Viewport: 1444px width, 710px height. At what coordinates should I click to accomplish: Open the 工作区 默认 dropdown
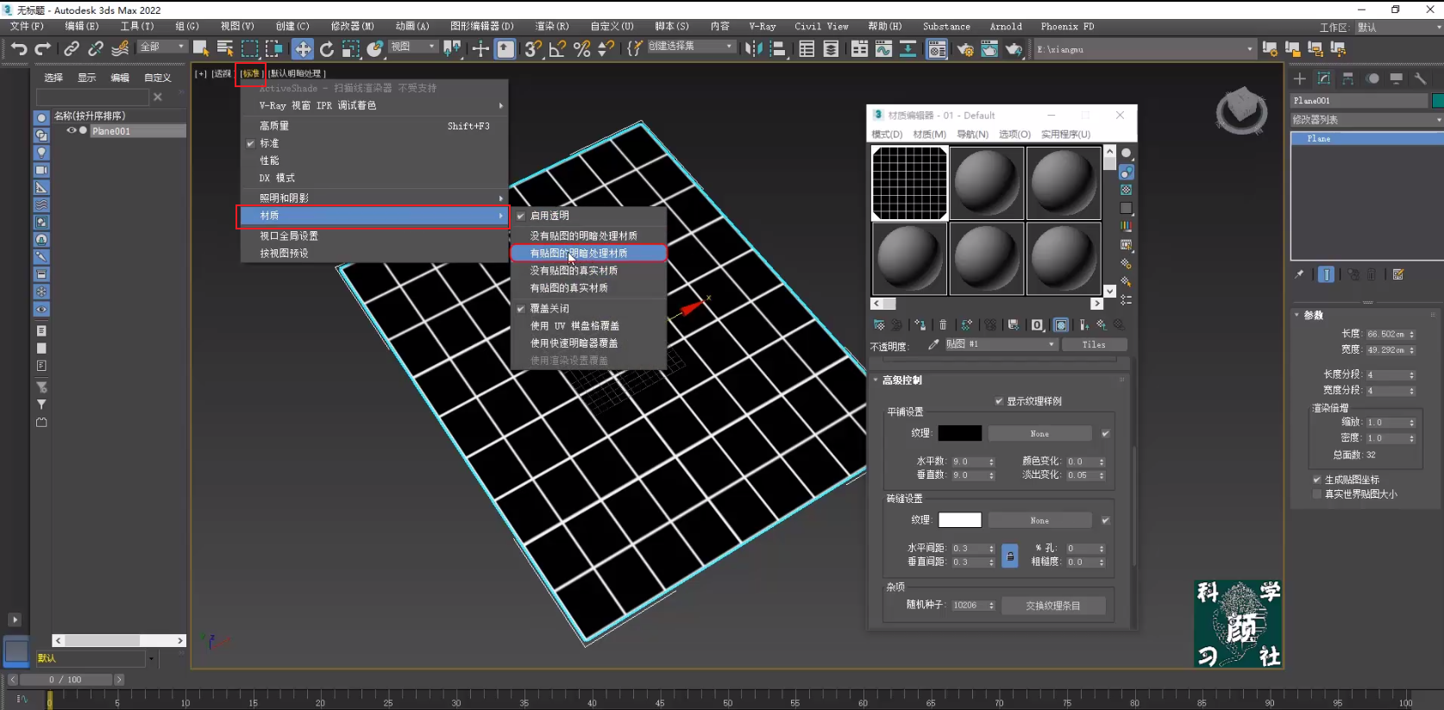pyautogui.click(x=1397, y=28)
